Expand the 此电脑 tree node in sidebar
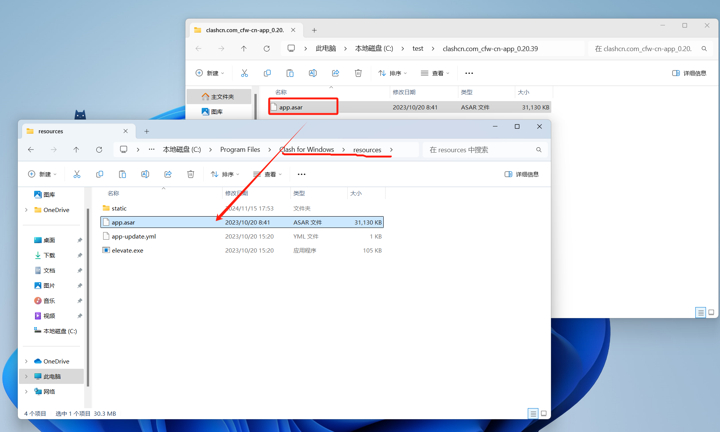 pyautogui.click(x=26, y=376)
